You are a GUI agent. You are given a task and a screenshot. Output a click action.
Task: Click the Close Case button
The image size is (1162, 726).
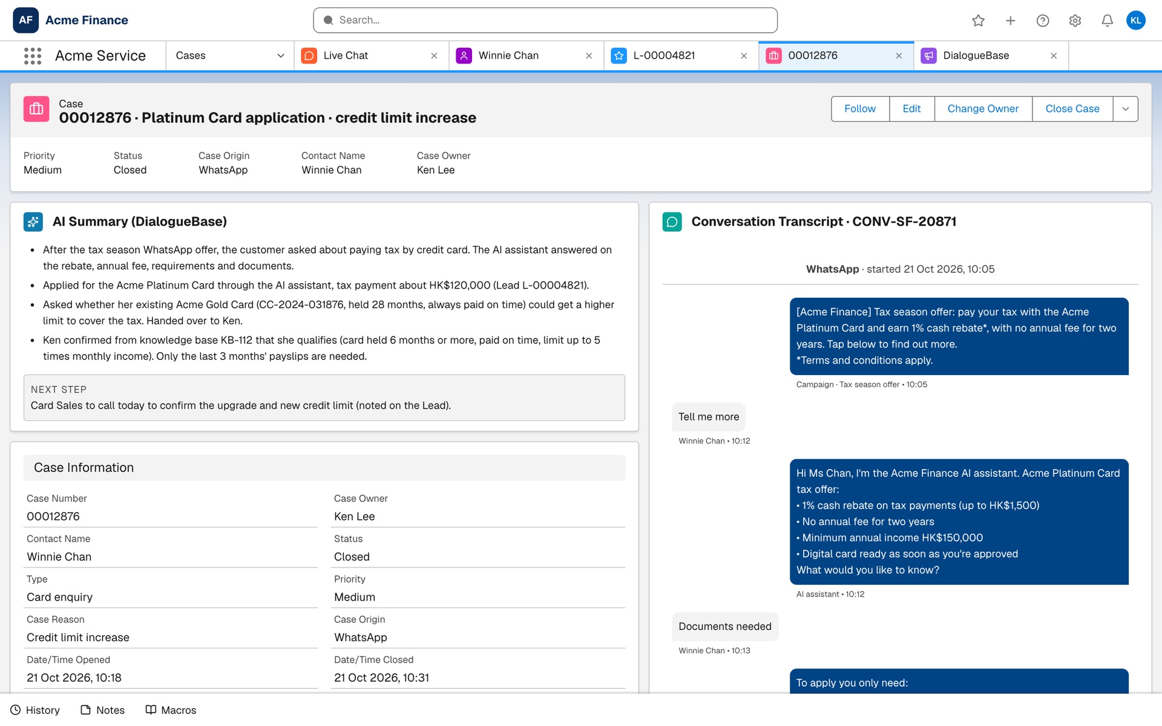point(1072,109)
